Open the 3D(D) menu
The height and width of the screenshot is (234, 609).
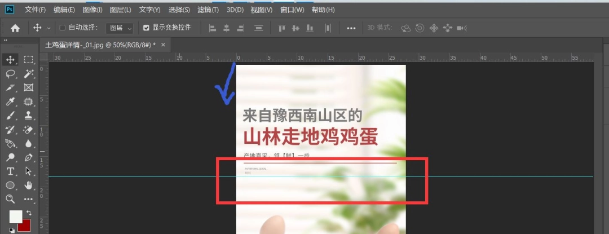point(235,10)
